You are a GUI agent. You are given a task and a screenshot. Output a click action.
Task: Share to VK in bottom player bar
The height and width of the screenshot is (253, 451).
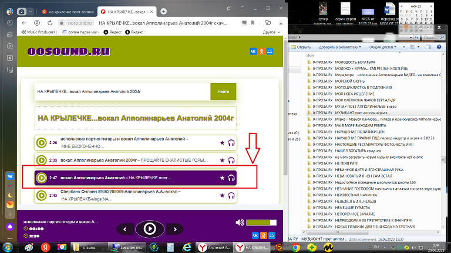[255, 235]
